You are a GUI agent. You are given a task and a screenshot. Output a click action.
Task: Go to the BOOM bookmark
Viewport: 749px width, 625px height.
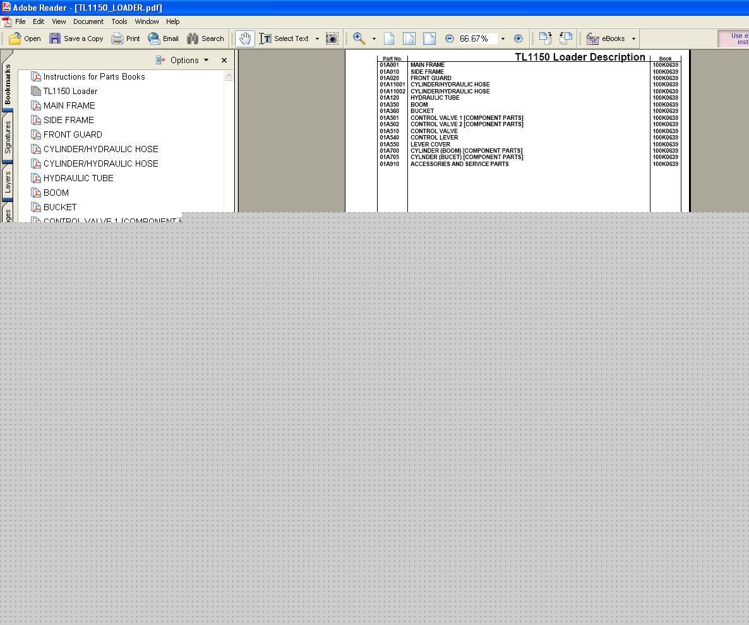point(56,193)
